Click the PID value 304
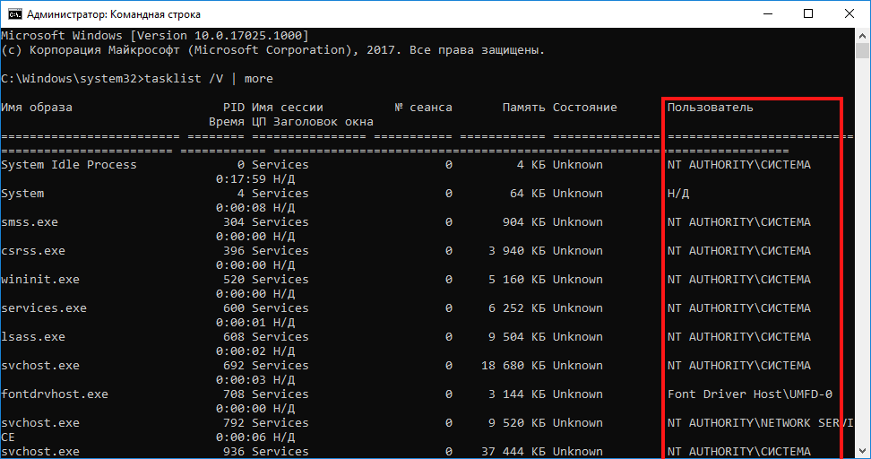The width and height of the screenshot is (871, 459). coord(234,222)
